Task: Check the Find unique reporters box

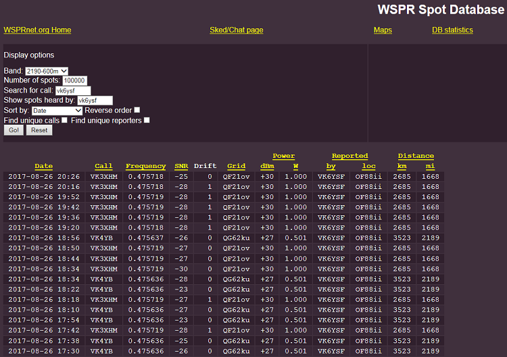Action: 147,120
